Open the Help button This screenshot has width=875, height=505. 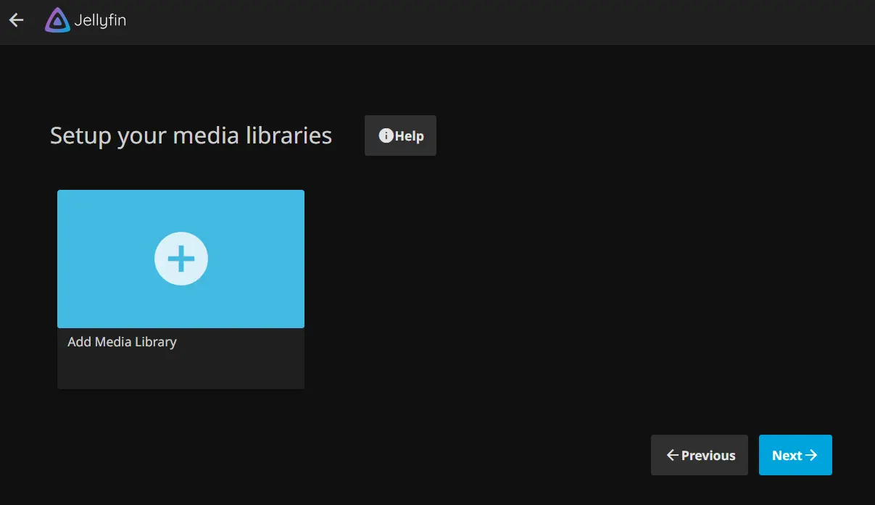point(400,135)
